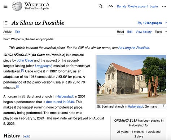Switch to the Talk tab
Screen dimensions: 171x140
click(x=17, y=32)
